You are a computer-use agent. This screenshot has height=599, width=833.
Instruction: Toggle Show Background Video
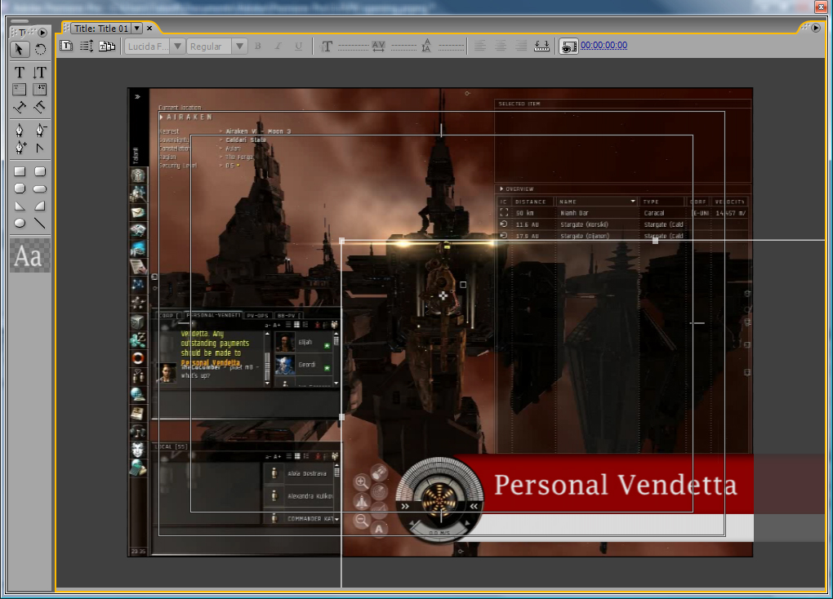coord(568,47)
